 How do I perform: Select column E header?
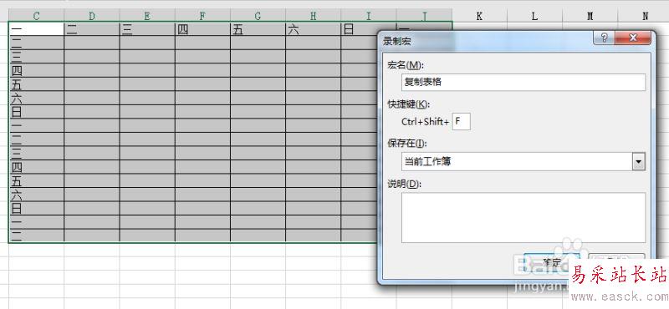[147, 16]
